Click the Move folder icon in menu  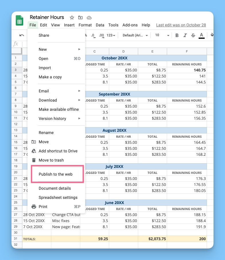click(x=34, y=142)
